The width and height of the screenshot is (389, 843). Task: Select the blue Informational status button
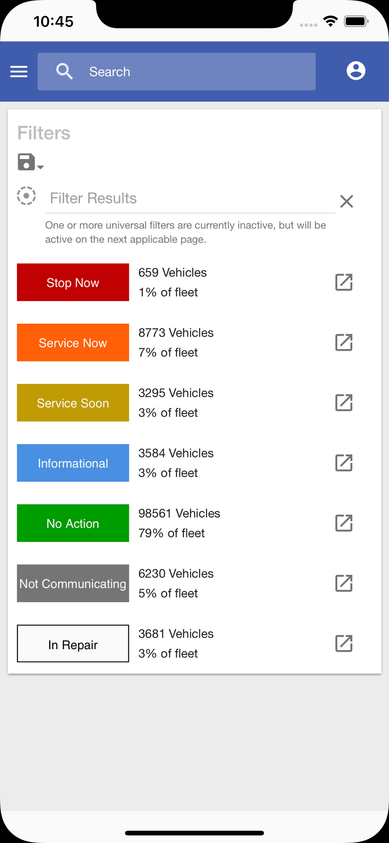[73, 463]
